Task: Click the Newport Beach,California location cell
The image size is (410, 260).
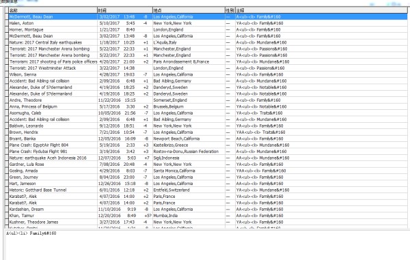Action: 176,139
